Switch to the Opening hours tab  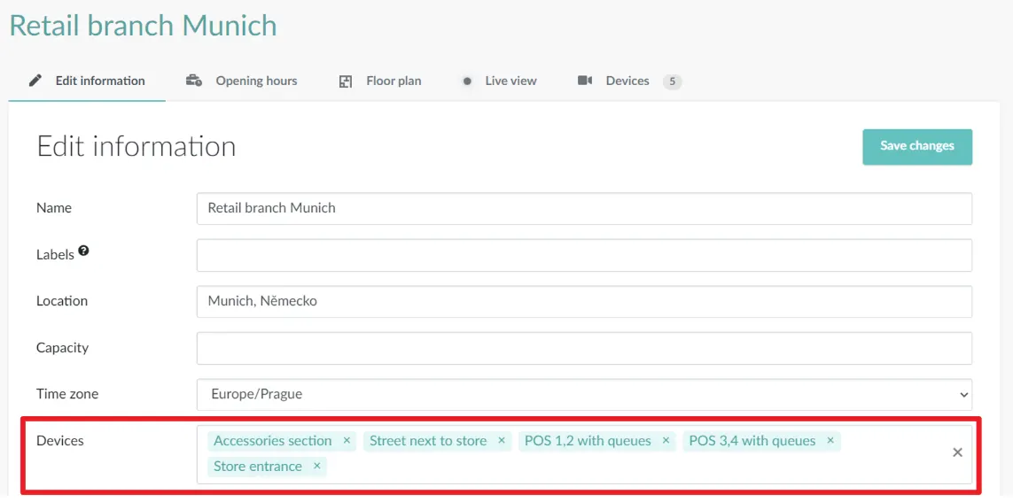(242, 81)
